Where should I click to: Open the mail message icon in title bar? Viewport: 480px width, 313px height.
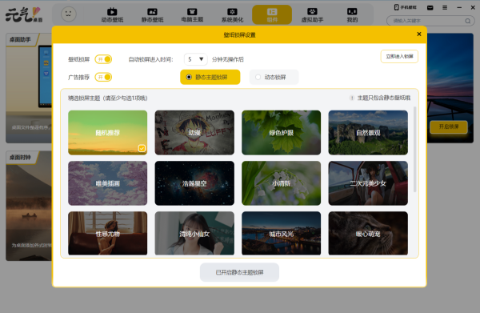(430, 8)
